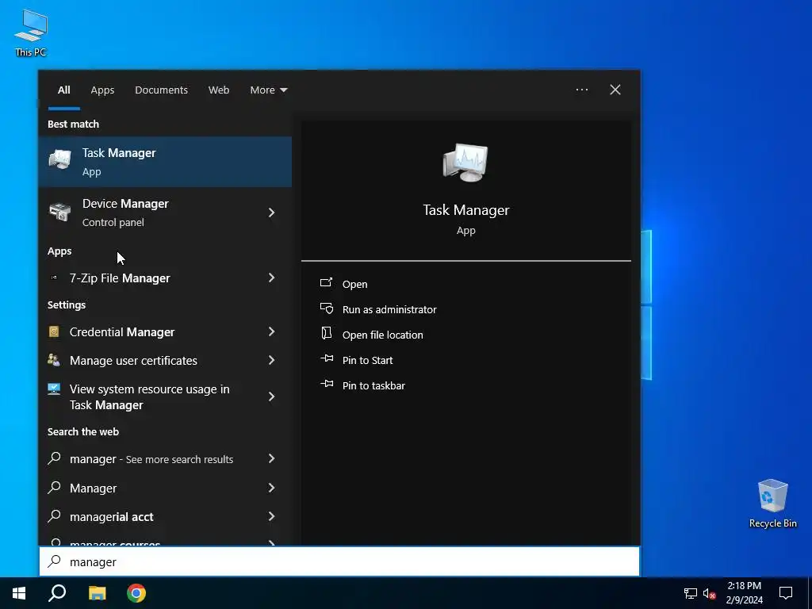812x609 pixels.
Task: Click the Windows Start button
Action: (19, 593)
